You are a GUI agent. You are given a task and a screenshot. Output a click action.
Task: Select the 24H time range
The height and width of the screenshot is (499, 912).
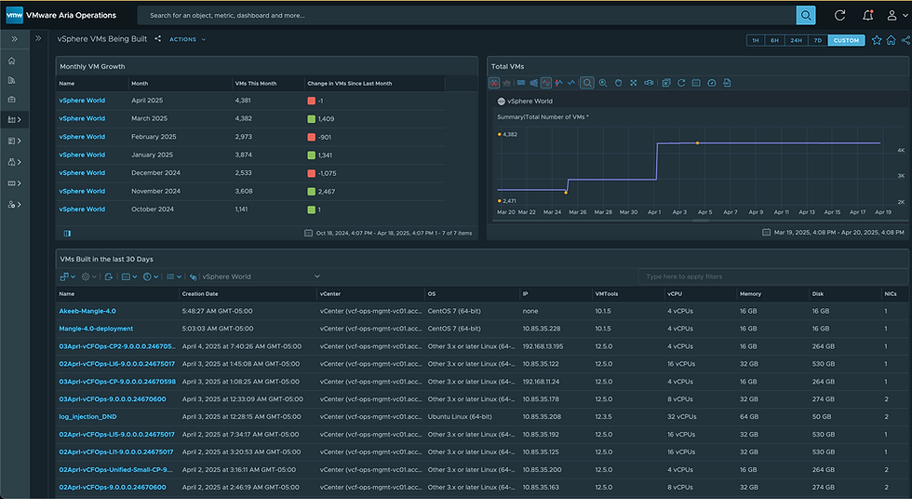point(797,40)
